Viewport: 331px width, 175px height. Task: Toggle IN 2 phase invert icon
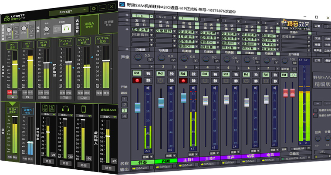[31, 31]
